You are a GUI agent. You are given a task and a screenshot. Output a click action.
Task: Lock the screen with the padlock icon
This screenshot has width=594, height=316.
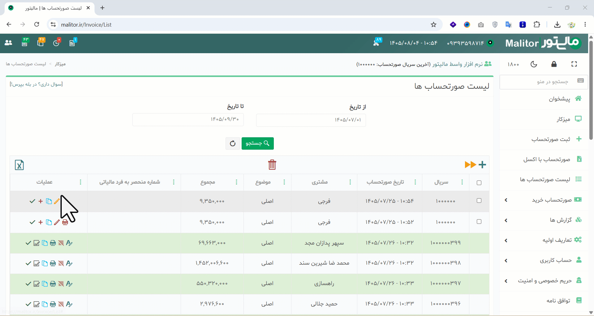point(554,64)
